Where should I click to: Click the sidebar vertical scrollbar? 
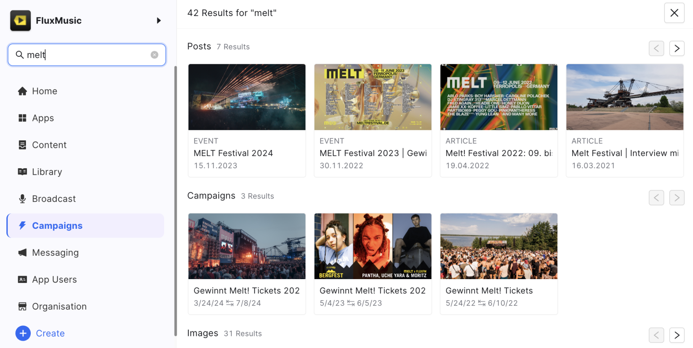click(175, 201)
